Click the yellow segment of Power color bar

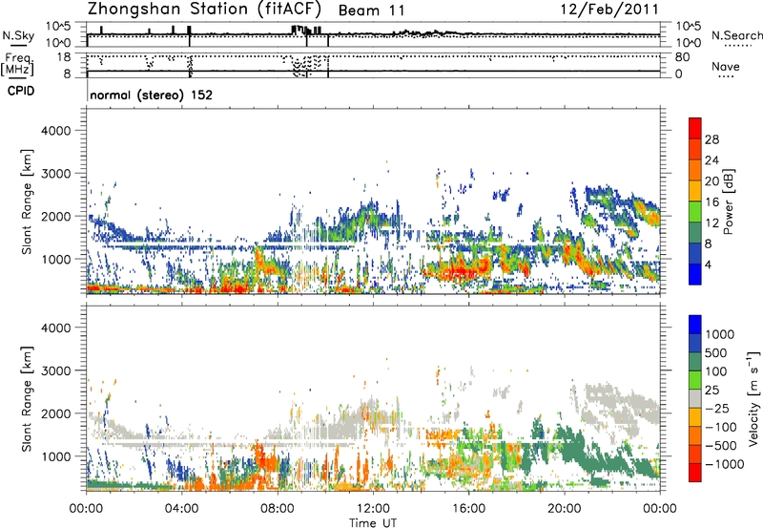point(695,191)
